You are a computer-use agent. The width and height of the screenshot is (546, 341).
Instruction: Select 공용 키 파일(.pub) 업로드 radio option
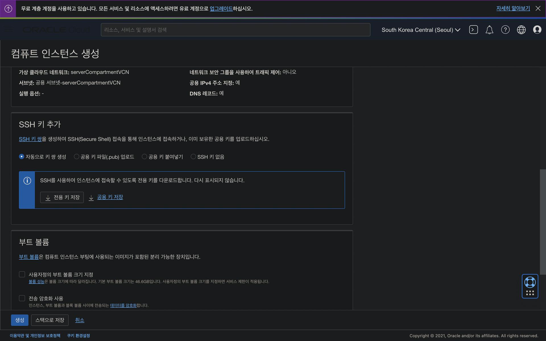pyautogui.click(x=76, y=157)
